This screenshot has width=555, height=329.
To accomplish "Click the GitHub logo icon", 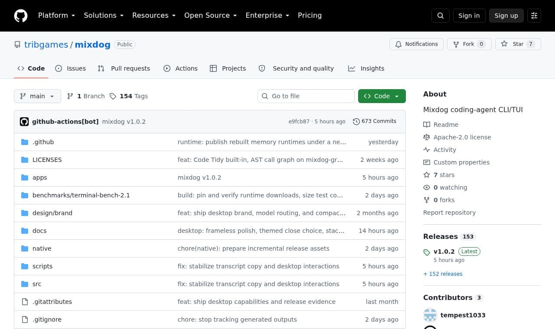I will [x=21, y=16].
